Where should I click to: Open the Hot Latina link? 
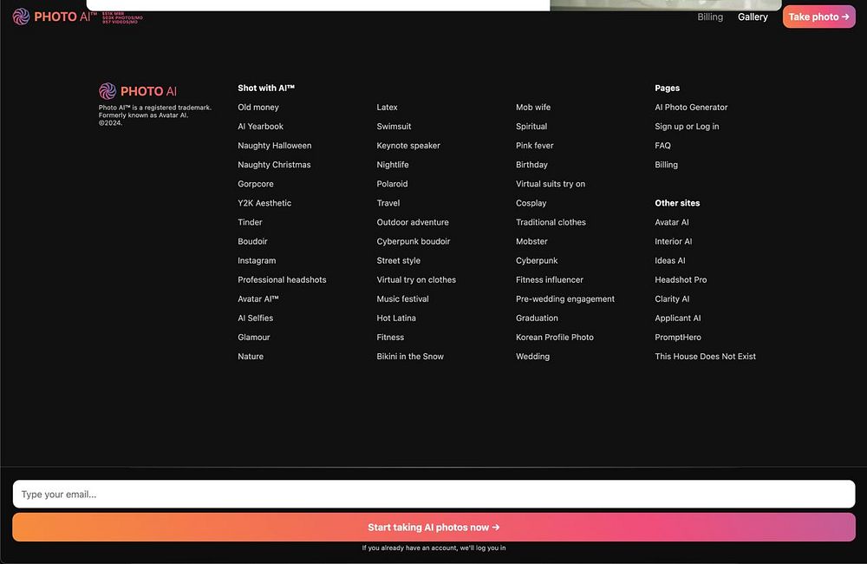pyautogui.click(x=396, y=318)
